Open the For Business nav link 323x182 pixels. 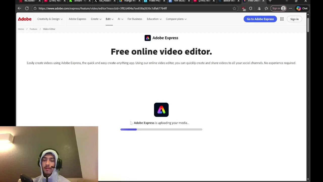click(135, 19)
